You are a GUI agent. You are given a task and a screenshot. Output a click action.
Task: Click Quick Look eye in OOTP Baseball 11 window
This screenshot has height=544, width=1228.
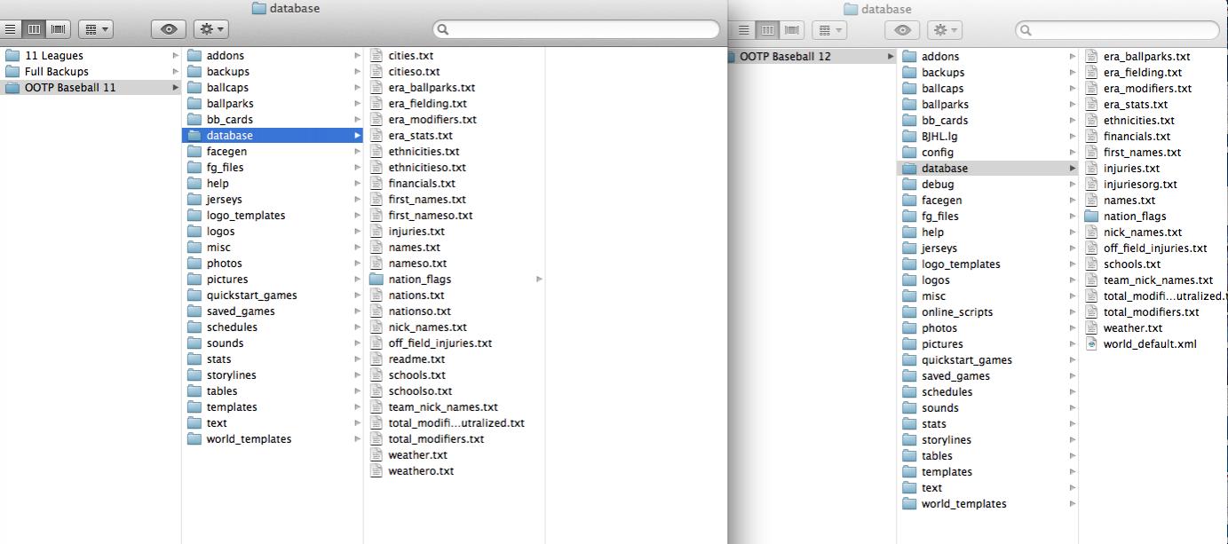click(x=169, y=29)
